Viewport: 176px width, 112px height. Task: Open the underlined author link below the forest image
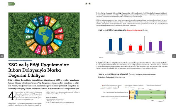[20, 60]
